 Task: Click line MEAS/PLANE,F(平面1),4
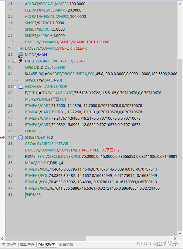pyautogui.click(x=45, y=99)
